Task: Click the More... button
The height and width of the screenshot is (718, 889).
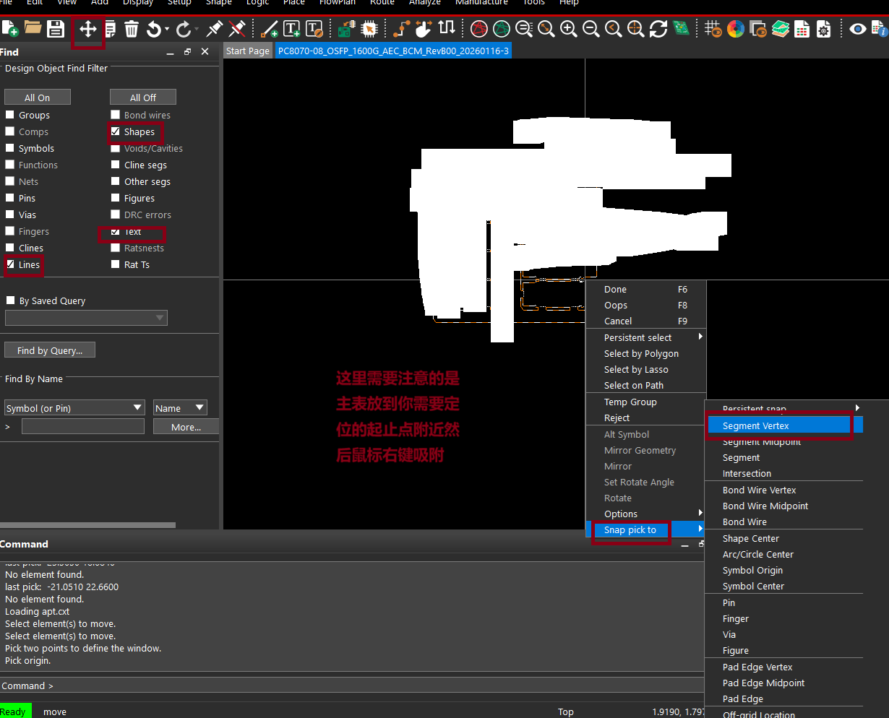Action: pos(186,427)
